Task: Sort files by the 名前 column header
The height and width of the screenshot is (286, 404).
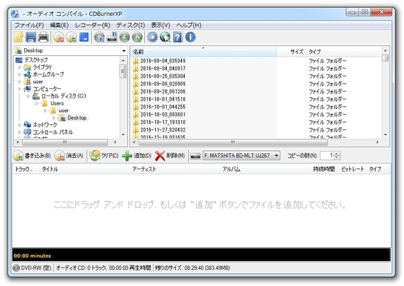Action: (203, 51)
